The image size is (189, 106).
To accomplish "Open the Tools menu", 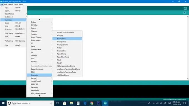I will coord(16,4).
